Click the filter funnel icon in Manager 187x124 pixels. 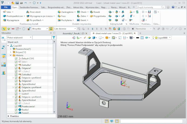tap(54, 37)
